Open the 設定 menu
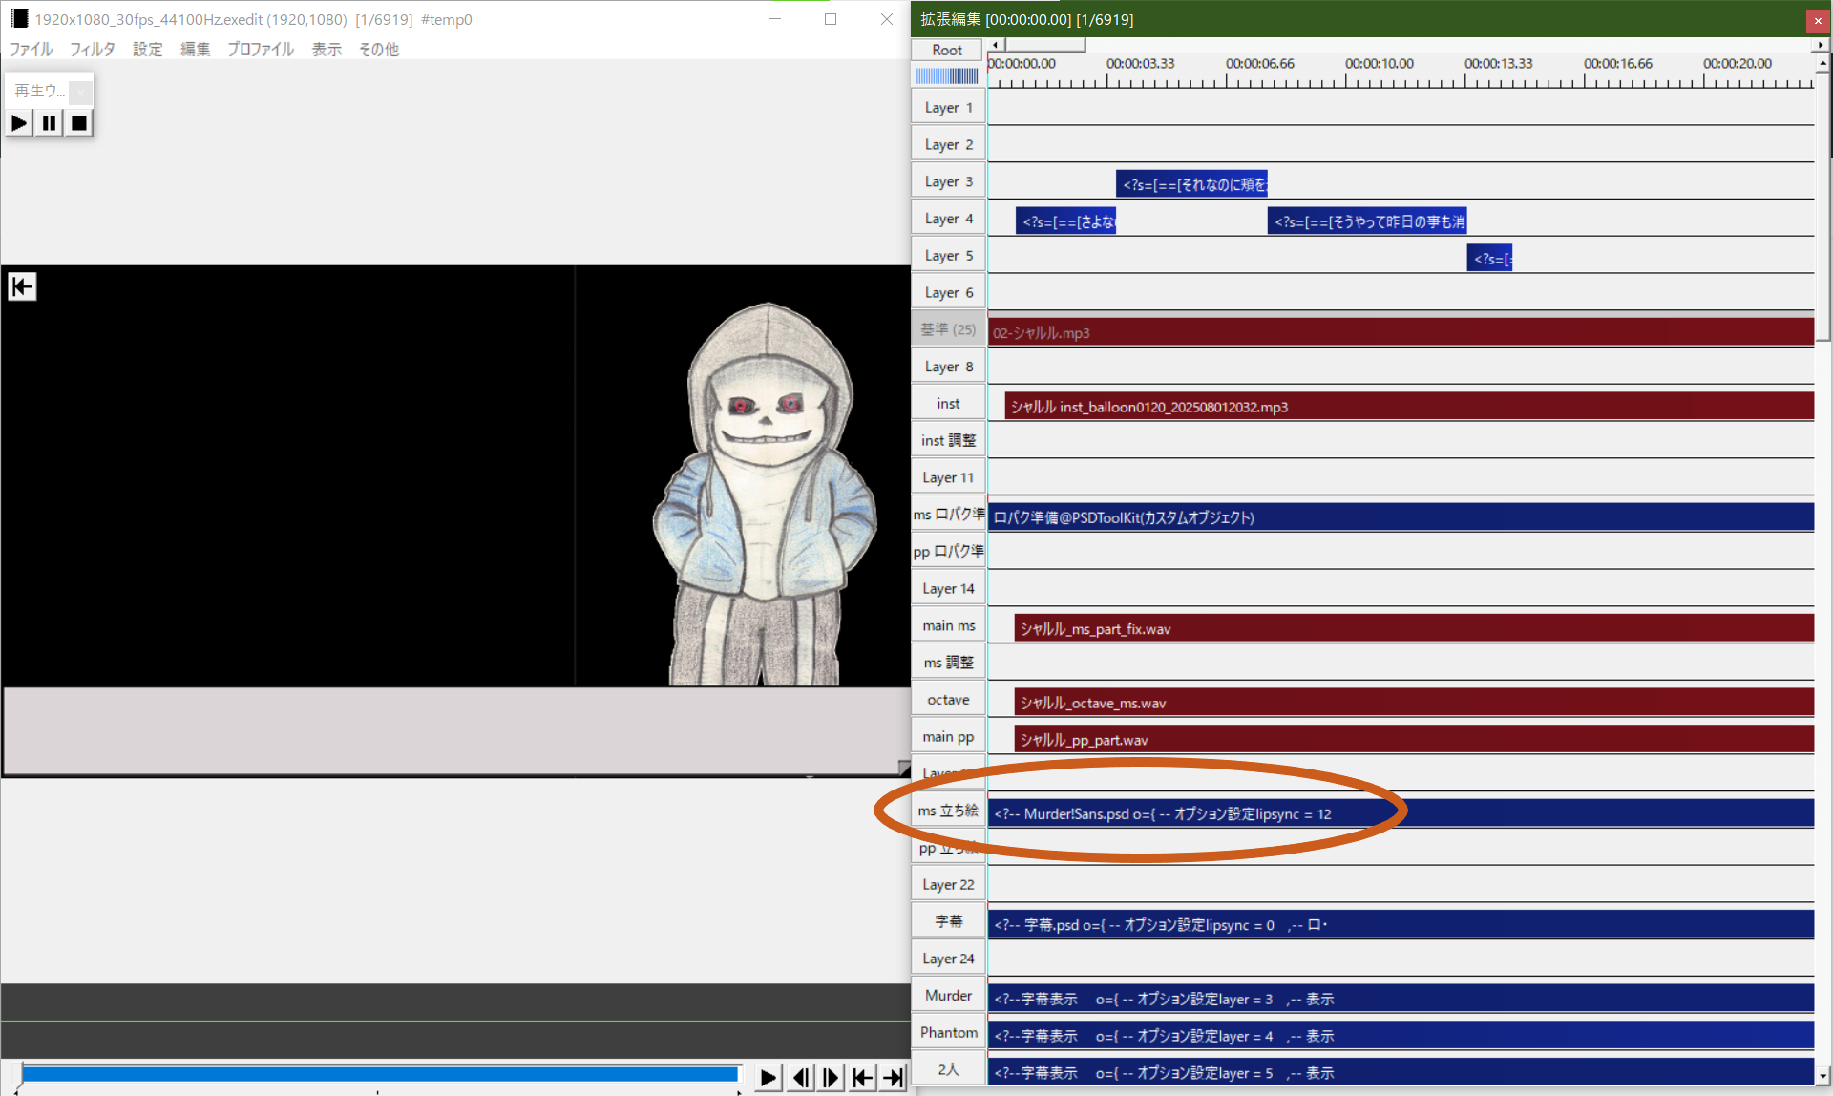 coord(147,49)
